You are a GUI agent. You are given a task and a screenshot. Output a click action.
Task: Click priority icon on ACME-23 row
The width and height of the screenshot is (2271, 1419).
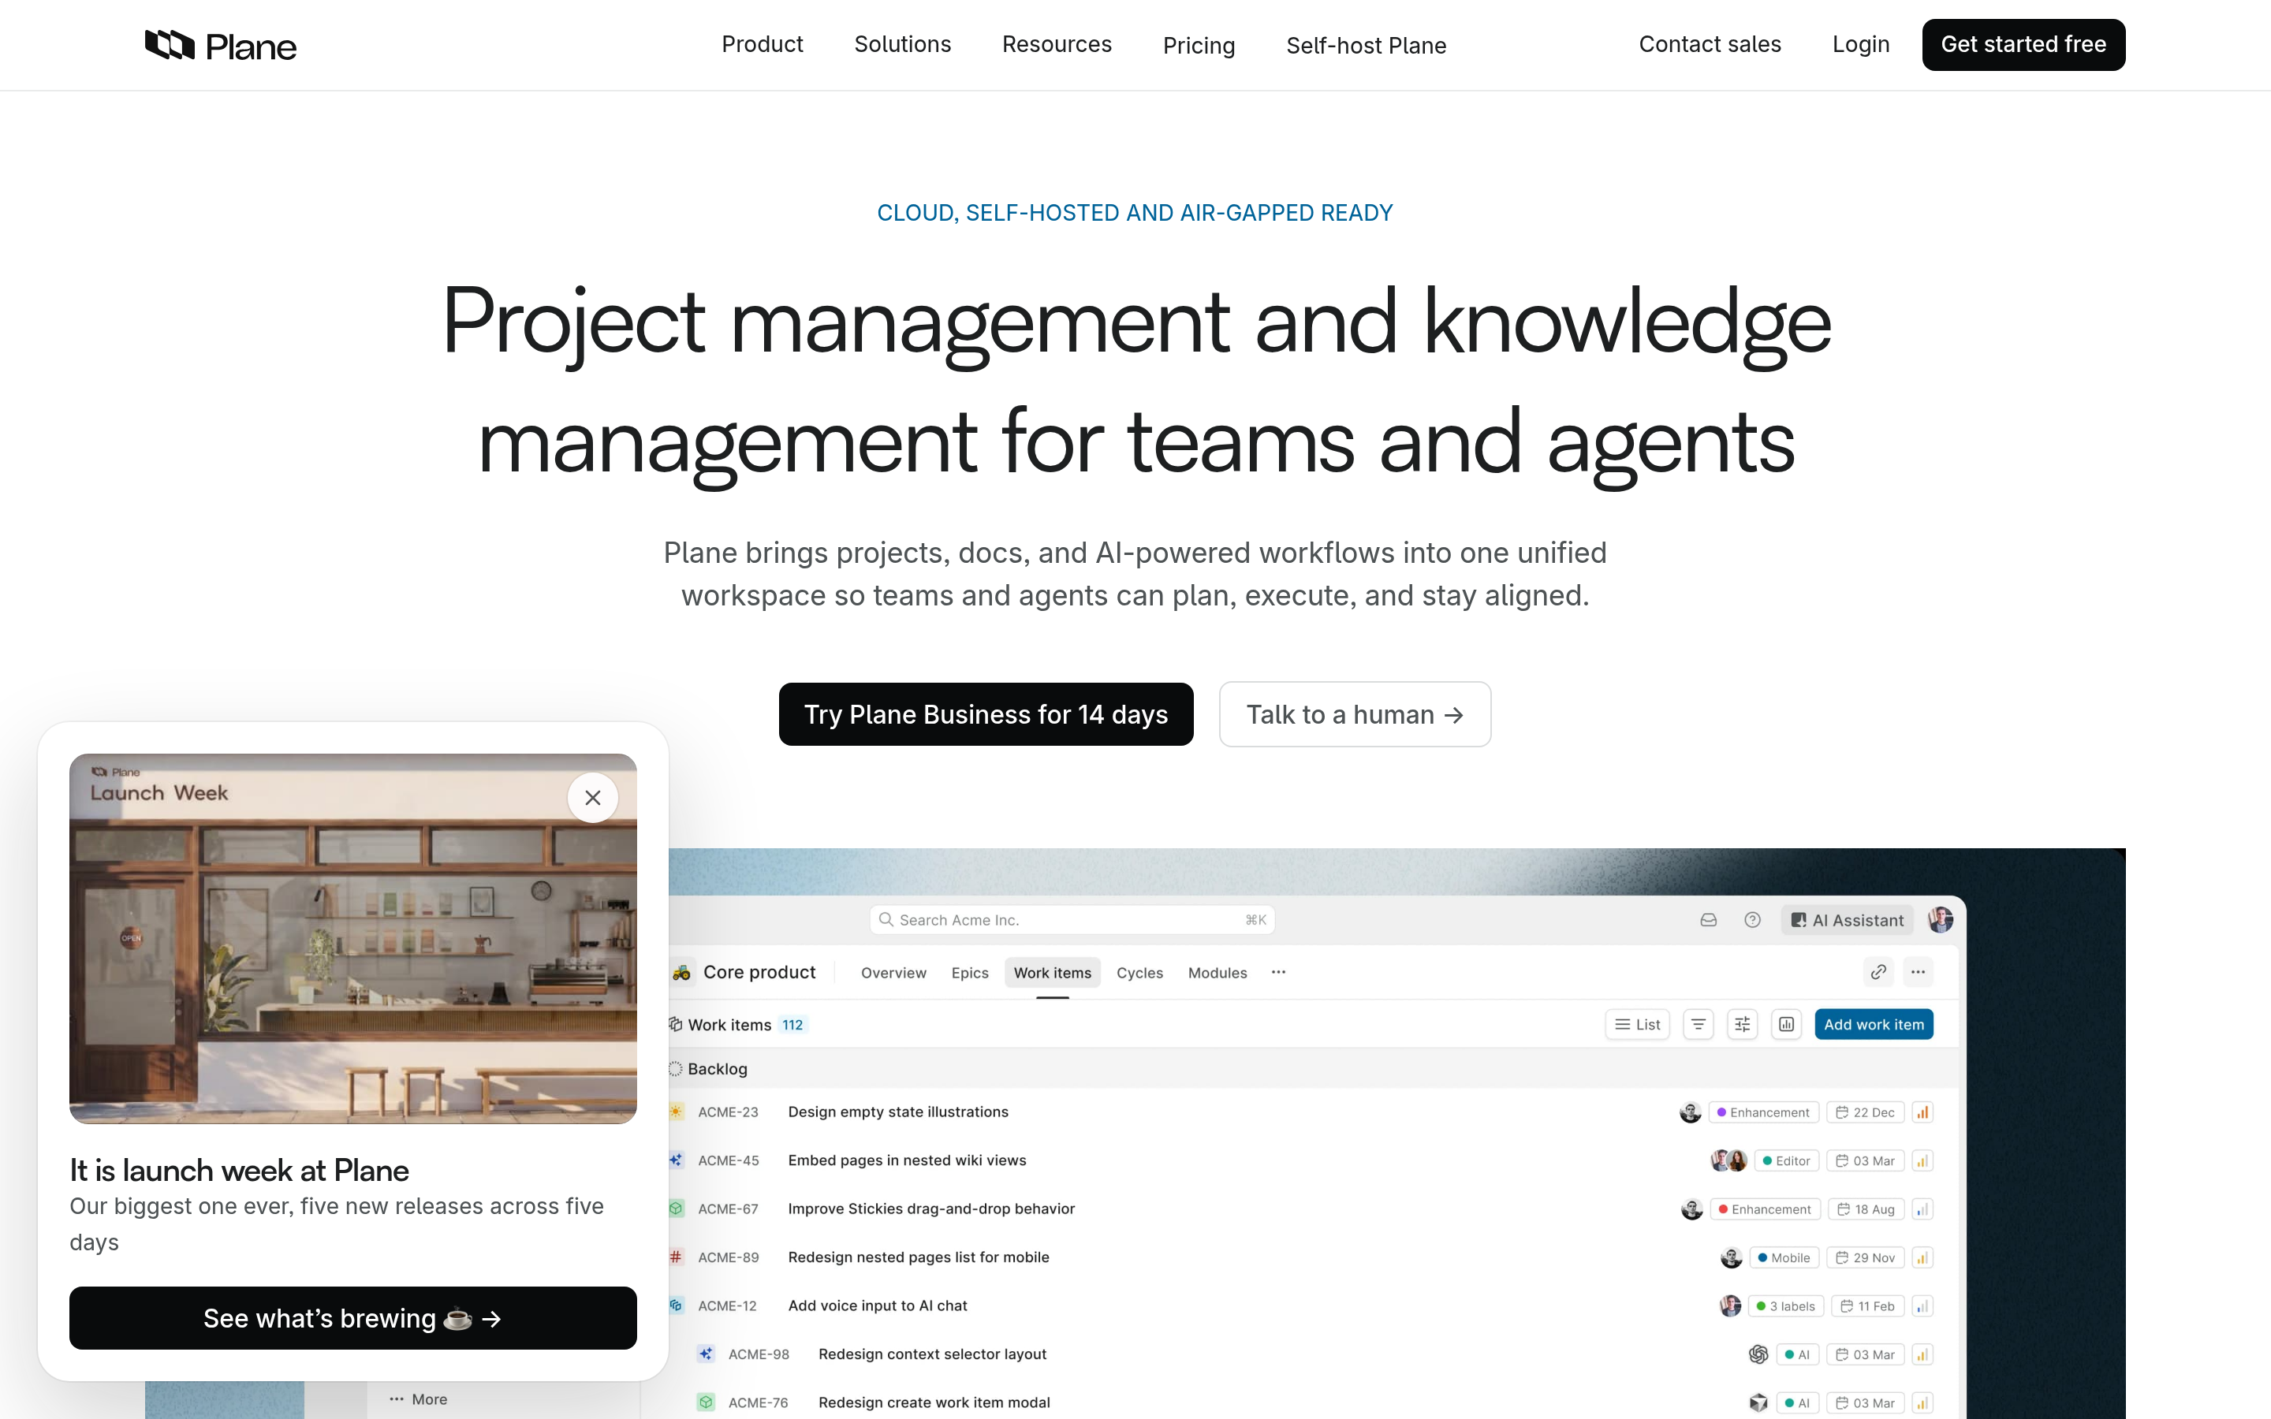(1922, 1112)
